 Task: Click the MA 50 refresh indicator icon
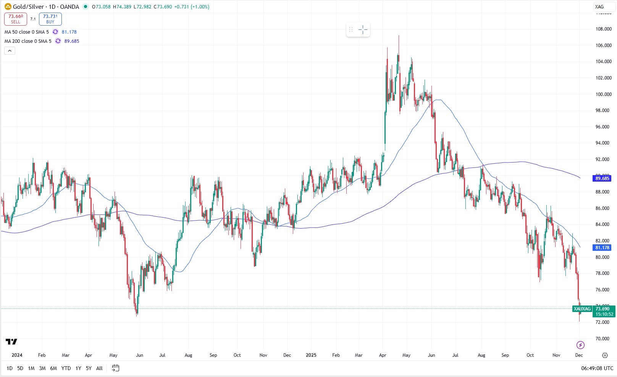click(55, 32)
